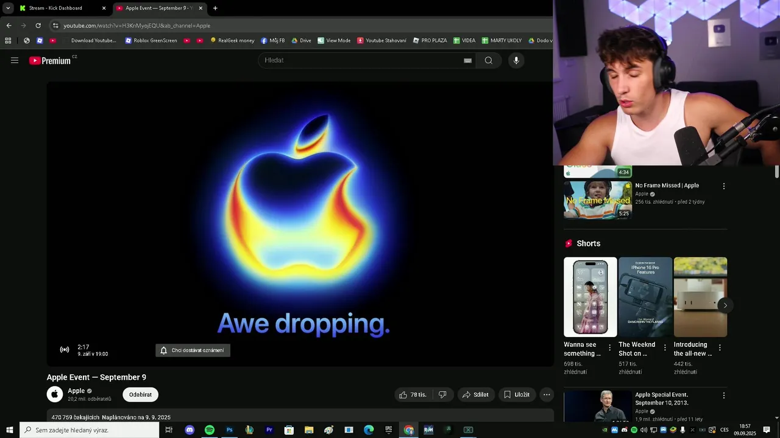780x438 pixels.
Task: Open the Chrome tab search dropdown
Action: 8,8
